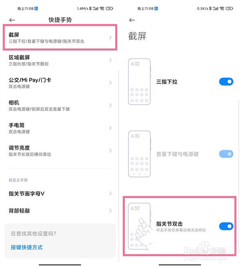Tap blue notification icon beside left clock

pyautogui.click(x=36, y=8)
